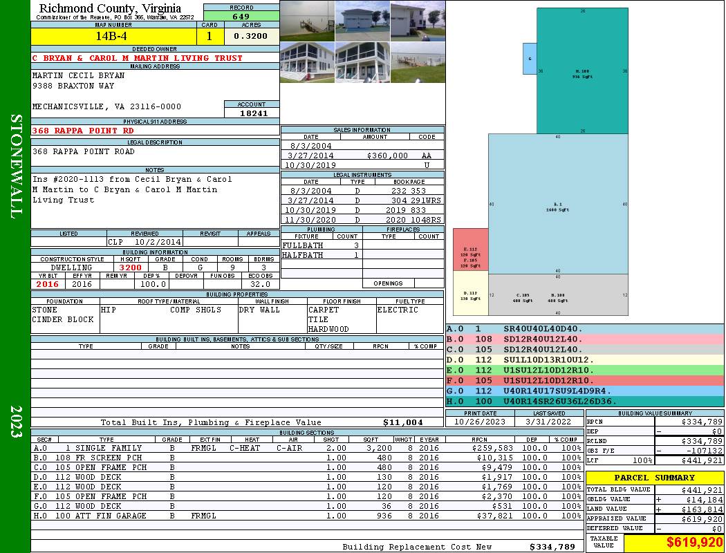Click the HALFBATH plumbing row
The width and height of the screenshot is (726, 553).
click(321, 255)
